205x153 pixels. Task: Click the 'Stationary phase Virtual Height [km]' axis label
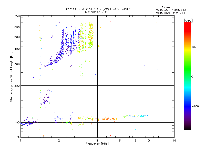point(11,76)
